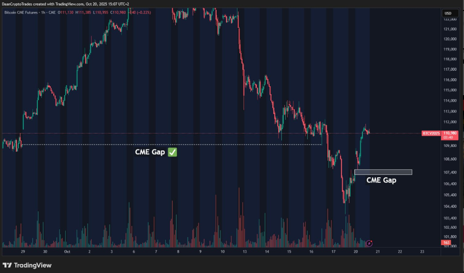The height and width of the screenshot is (273, 464).
Task: Click date 20 on the time axis
Action: pos(355,252)
